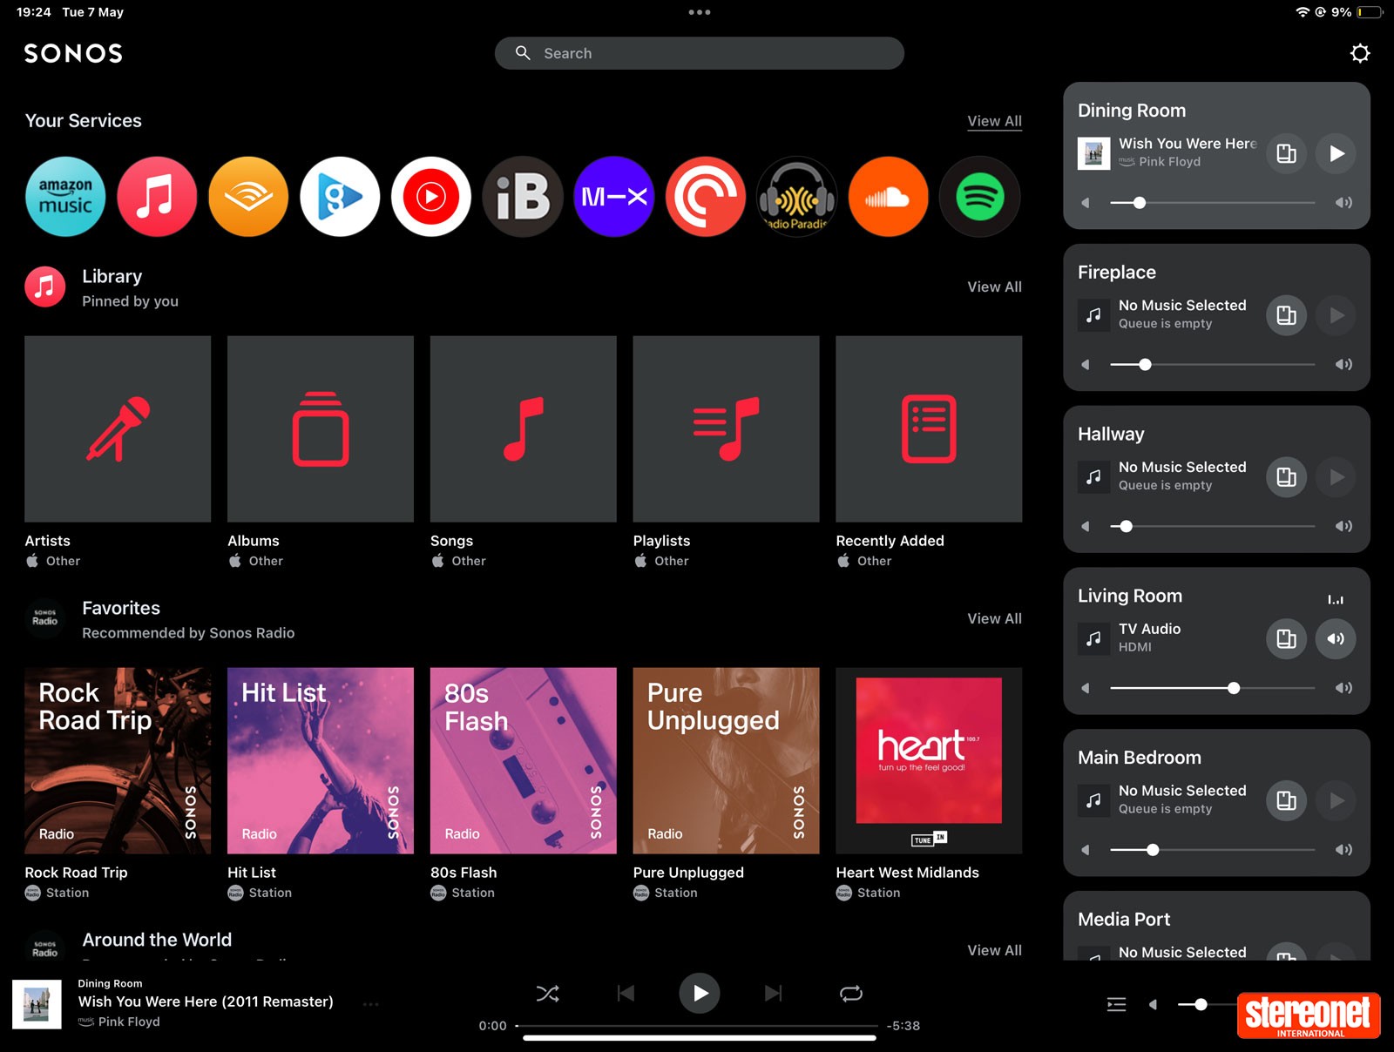Toggle shuffle playback

click(548, 993)
